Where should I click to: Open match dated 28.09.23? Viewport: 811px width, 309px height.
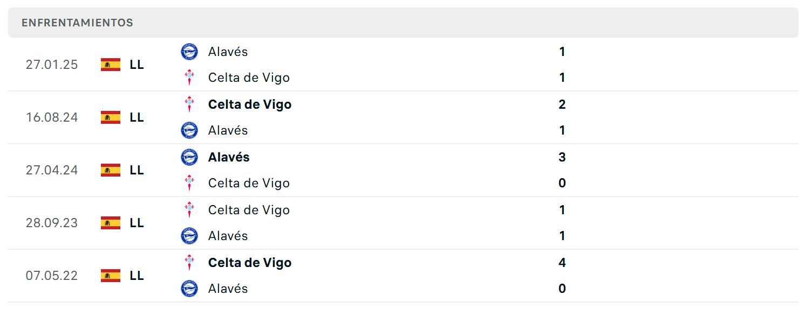coord(403,223)
